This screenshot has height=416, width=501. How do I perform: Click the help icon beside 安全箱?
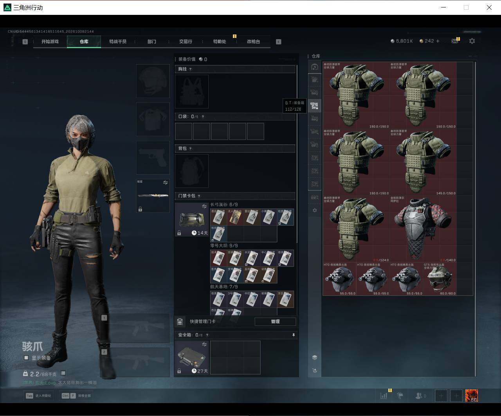[207, 335]
